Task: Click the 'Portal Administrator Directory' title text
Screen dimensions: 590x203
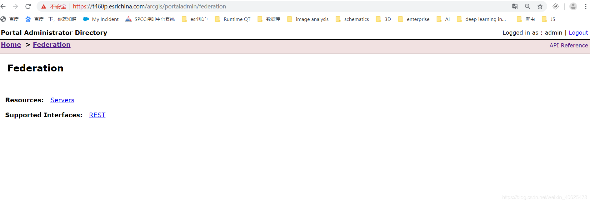Action: pyautogui.click(x=54, y=33)
